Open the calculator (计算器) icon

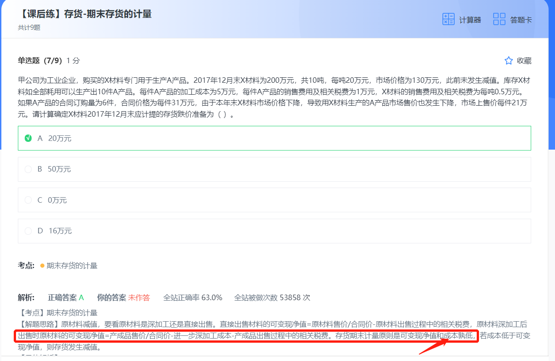tap(448, 19)
